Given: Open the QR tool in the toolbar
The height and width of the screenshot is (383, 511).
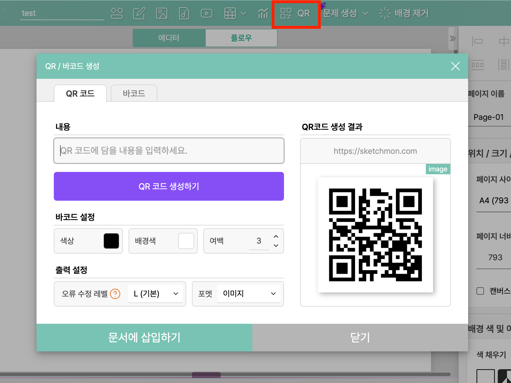Looking at the screenshot, I should (295, 13).
